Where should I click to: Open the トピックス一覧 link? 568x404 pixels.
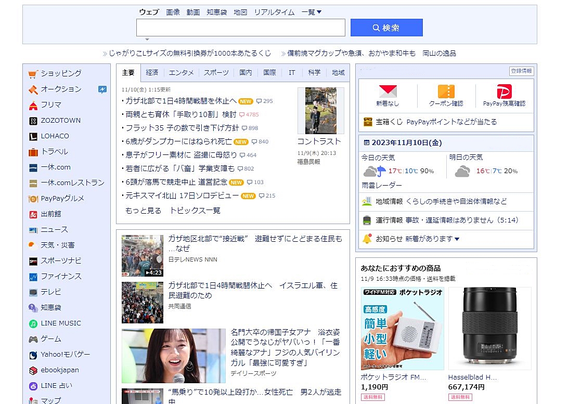[195, 211]
